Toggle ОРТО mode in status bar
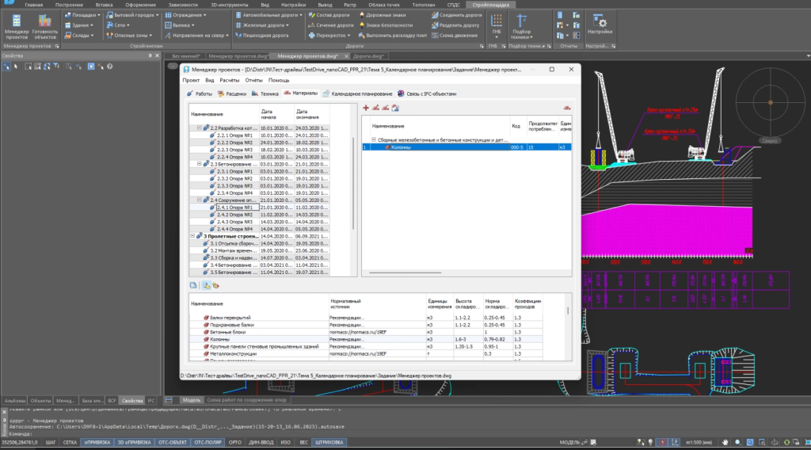 coord(234,441)
